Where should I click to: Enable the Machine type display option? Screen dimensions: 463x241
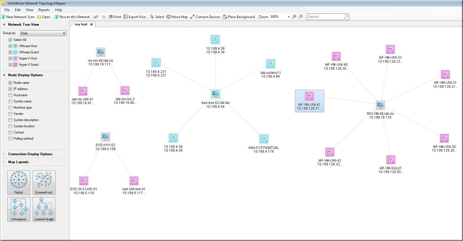click(x=10, y=108)
